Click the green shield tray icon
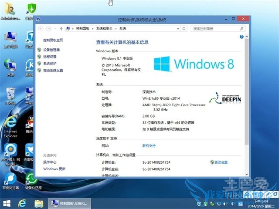 coord(205,204)
